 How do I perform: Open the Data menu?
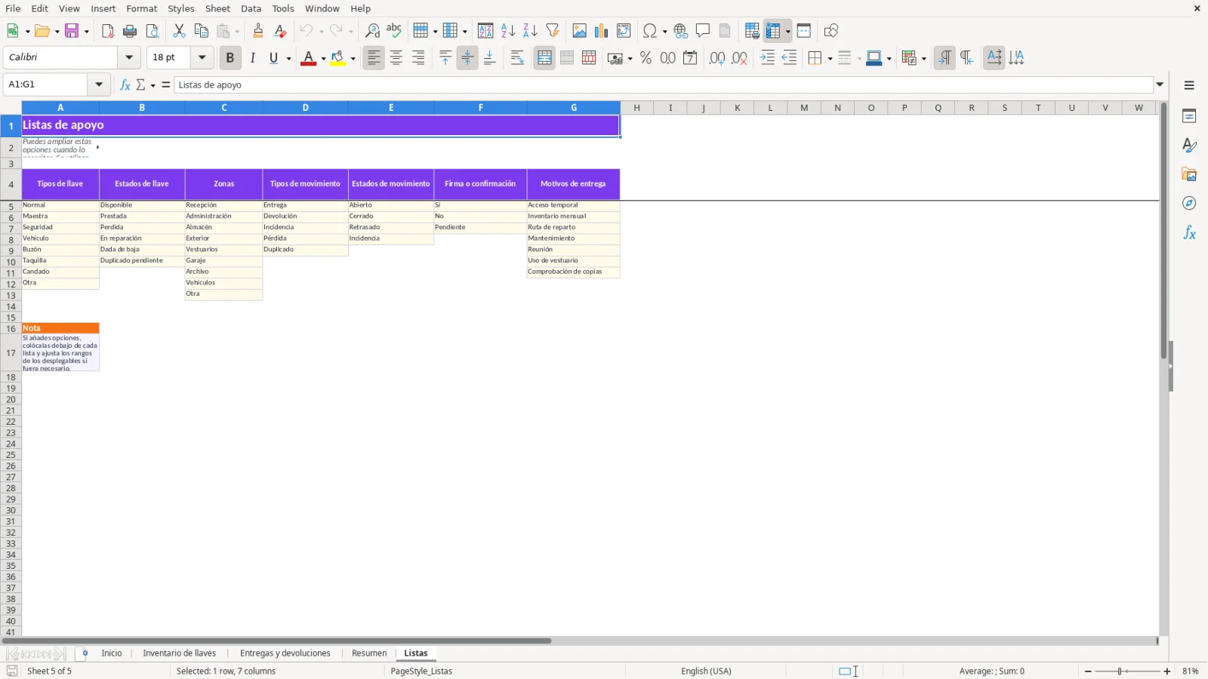coord(251,8)
